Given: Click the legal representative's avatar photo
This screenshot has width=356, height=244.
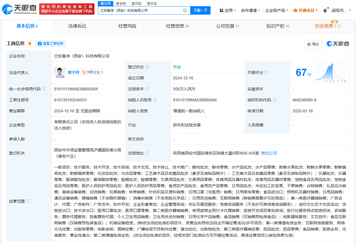Looking at the screenshot, I should click(59, 73).
